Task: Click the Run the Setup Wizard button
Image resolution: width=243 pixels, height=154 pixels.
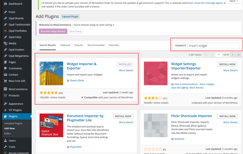Action: [x=53, y=31]
